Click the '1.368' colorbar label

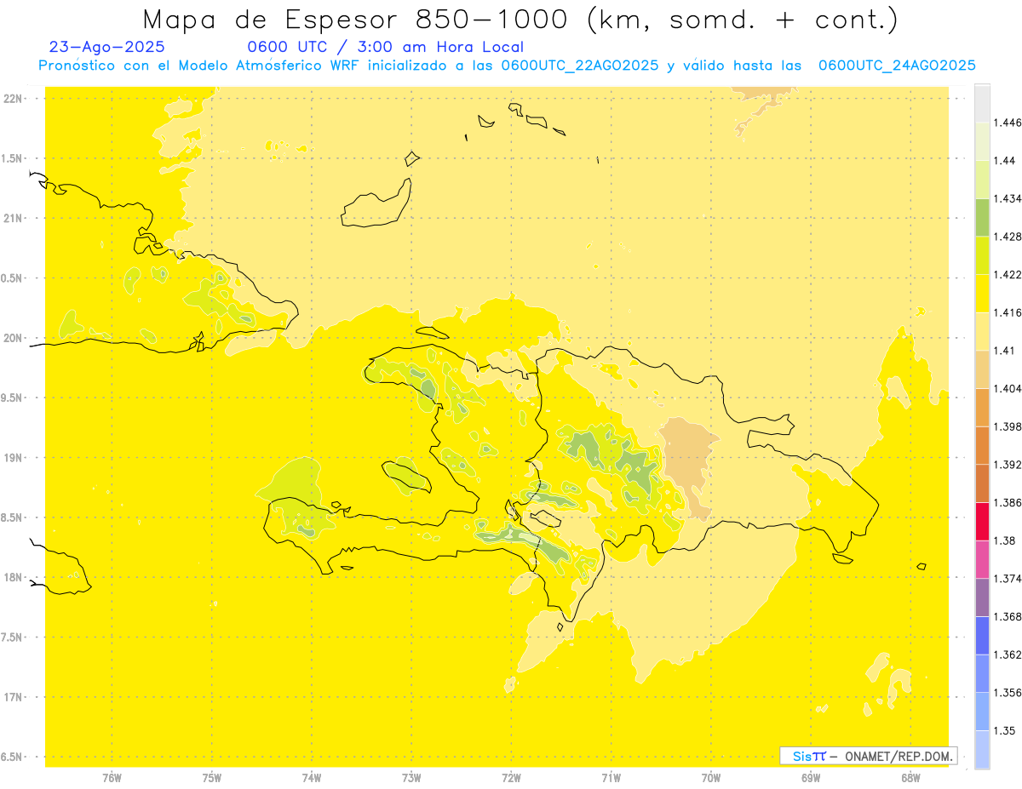pyautogui.click(x=1008, y=616)
